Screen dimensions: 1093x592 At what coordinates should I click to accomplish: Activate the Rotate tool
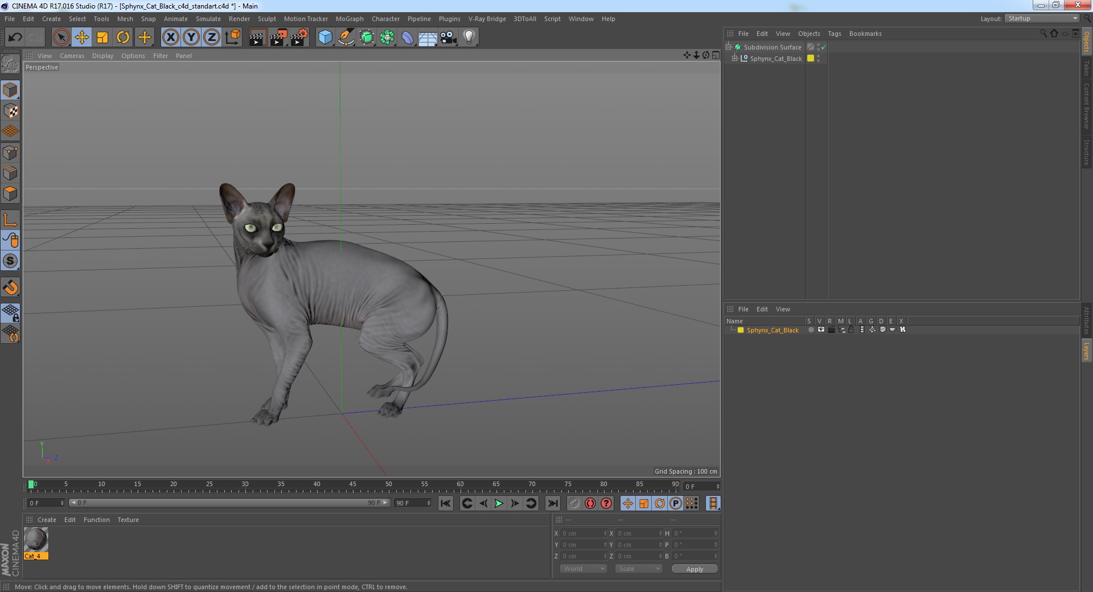(123, 38)
